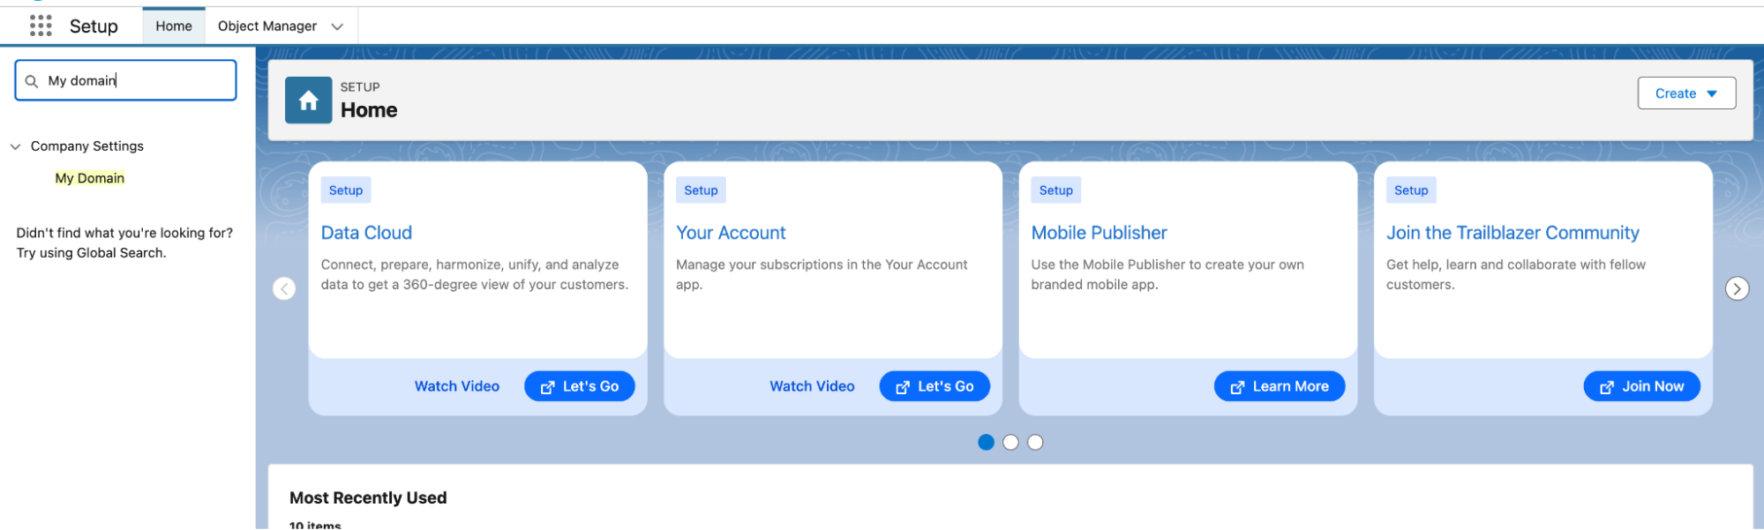Open the Your Account card title link

pos(731,233)
